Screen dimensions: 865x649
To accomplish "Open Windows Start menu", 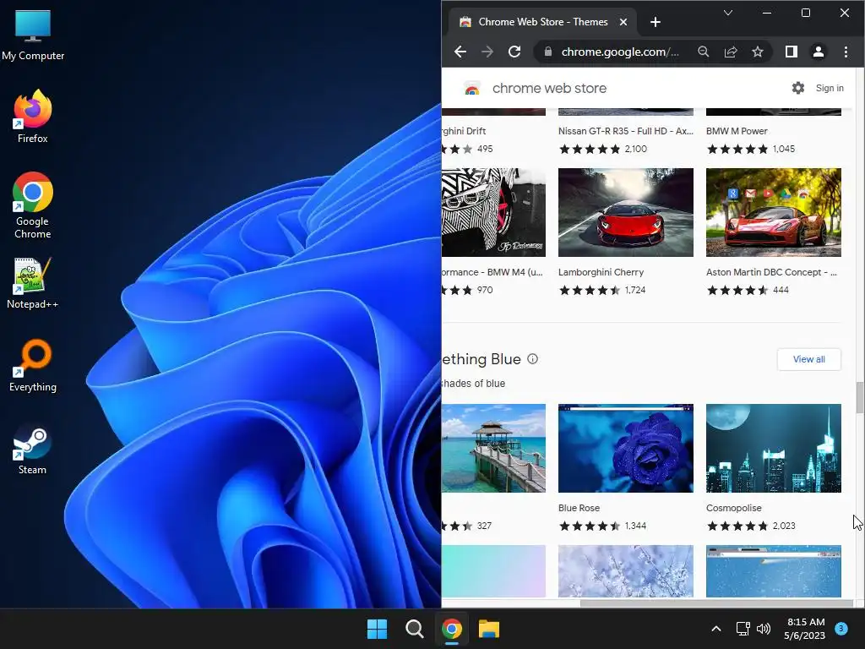I will [x=378, y=629].
